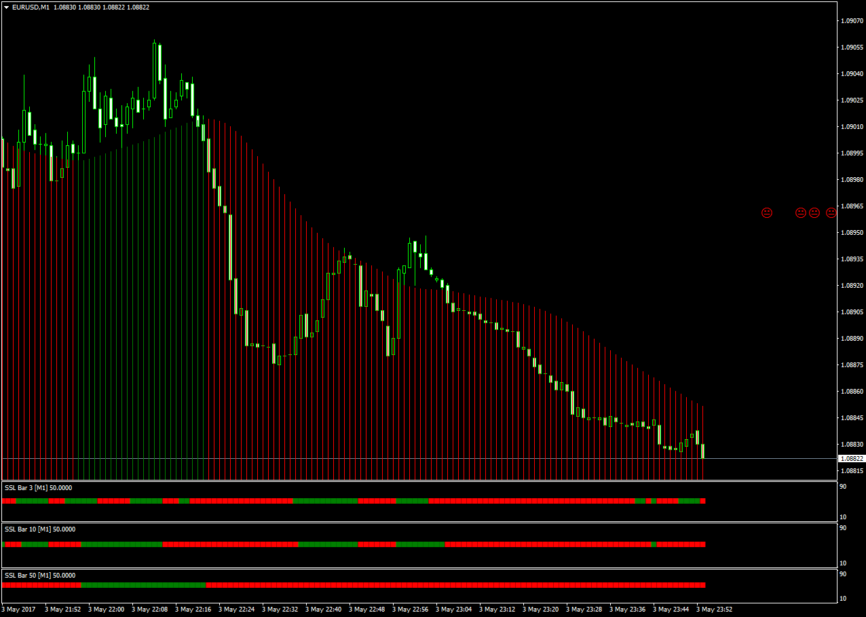This screenshot has height=617, width=866.
Task: Click the 3 May 21:52 time label
Action: [63, 610]
